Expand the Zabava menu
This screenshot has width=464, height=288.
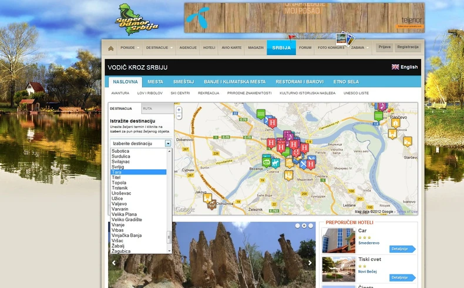point(360,48)
